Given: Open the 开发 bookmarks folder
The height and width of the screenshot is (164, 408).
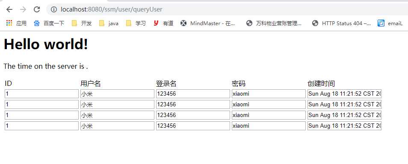Looking at the screenshot, I should (x=82, y=23).
